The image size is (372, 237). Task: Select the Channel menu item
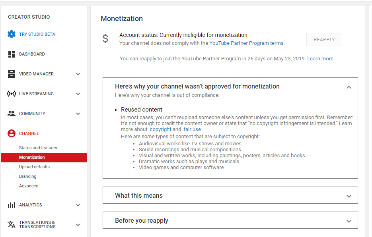[29, 133]
